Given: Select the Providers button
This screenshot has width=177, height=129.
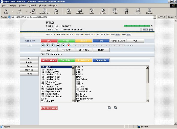Looking at the screenshot, I should click(84, 60).
